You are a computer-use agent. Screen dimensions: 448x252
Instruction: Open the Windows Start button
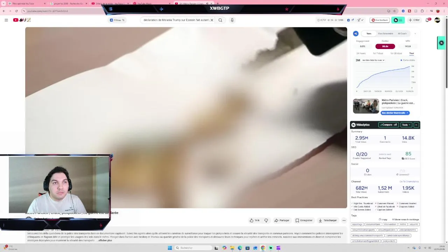point(170,248)
